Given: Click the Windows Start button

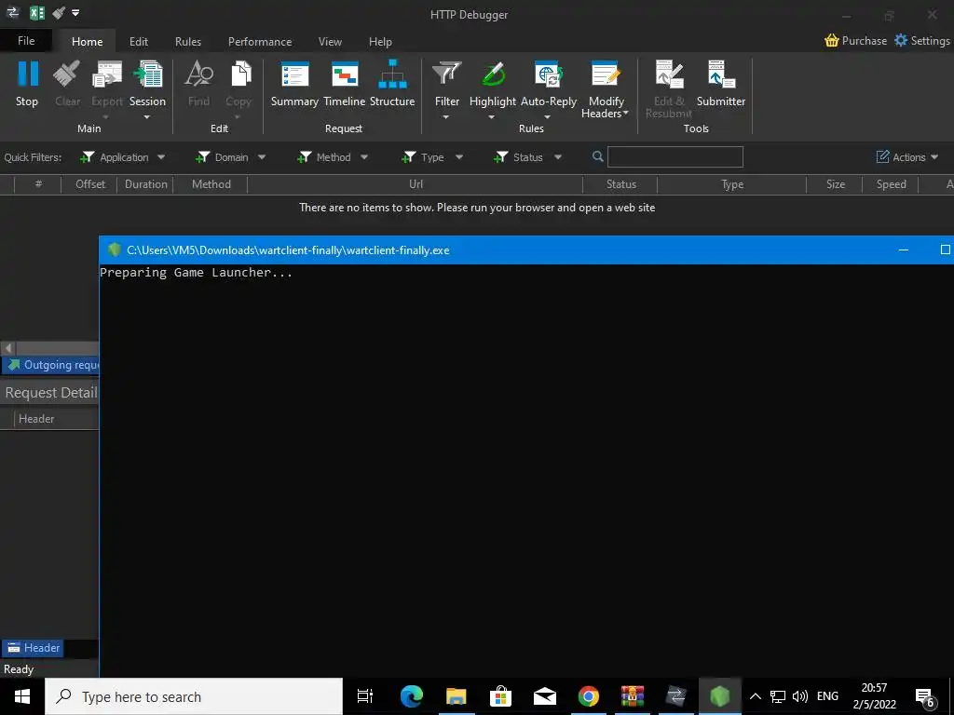Looking at the screenshot, I should click(x=22, y=696).
